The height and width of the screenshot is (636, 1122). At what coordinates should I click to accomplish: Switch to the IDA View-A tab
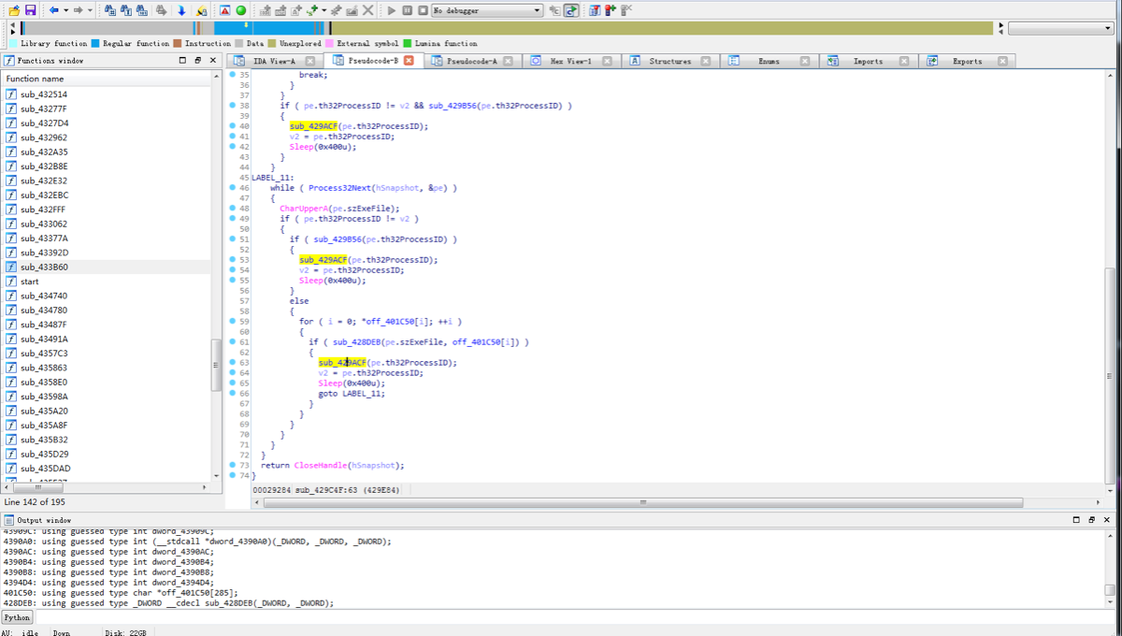274,61
